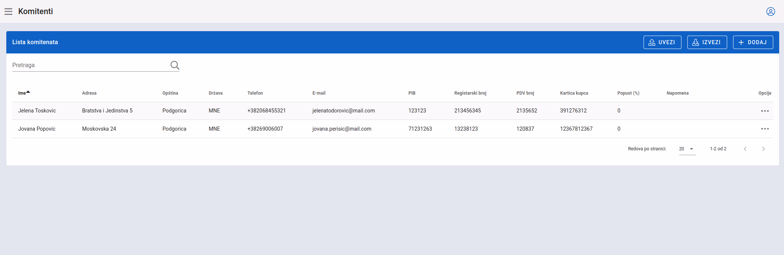Image resolution: width=784 pixels, height=255 pixels.
Task: Click the search magnifier icon
Action: 175,65
